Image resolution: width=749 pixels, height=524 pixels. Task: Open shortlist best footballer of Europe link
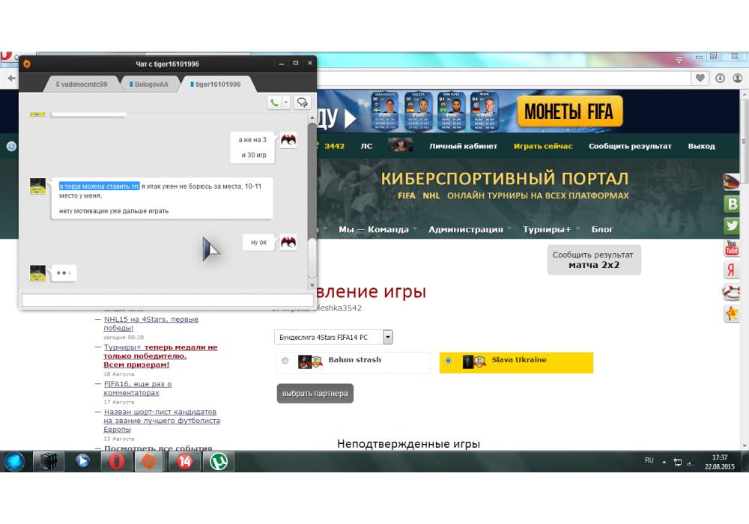click(162, 421)
